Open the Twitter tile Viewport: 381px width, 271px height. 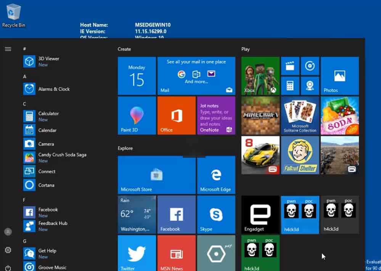click(137, 253)
